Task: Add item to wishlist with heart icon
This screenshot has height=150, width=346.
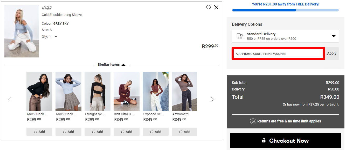Action: click(x=209, y=7)
